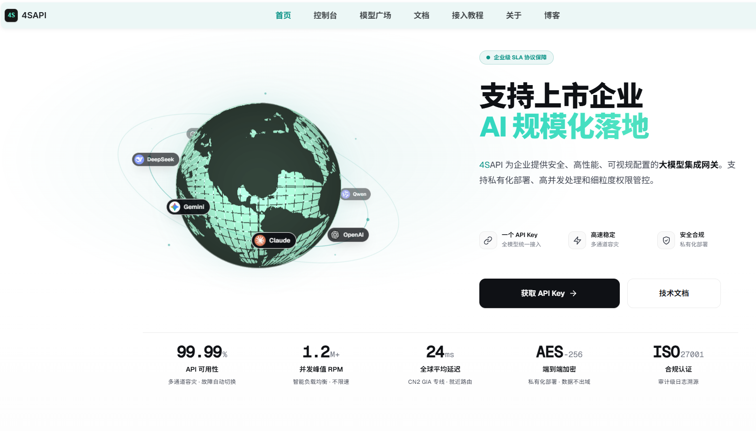Open the 技术文档 button
Viewport: 756px width, 431px height.
point(674,293)
